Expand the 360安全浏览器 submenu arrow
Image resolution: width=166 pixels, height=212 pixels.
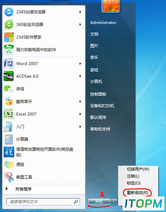[x=80, y=24]
